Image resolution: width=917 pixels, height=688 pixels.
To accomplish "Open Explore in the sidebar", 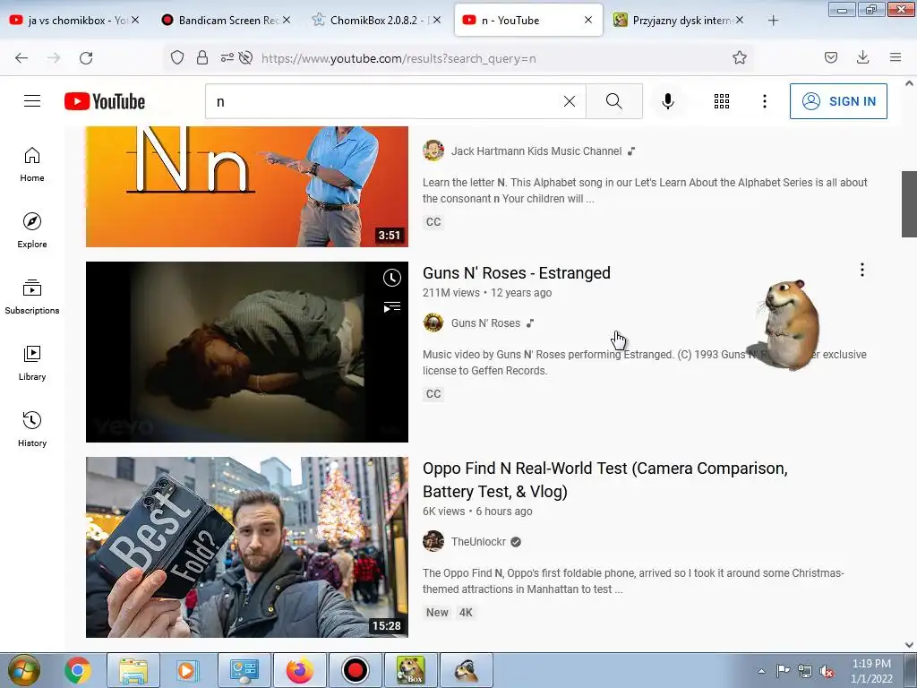I will [32, 230].
